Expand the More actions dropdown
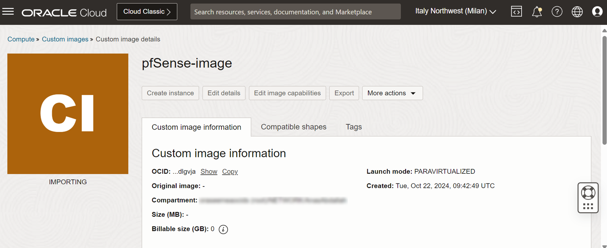The image size is (607, 248). pos(392,93)
